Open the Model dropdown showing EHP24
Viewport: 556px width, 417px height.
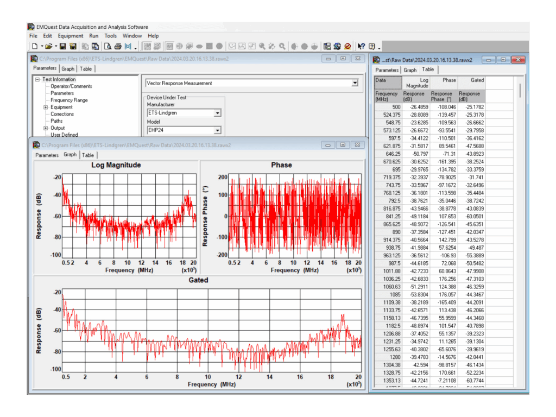[219, 130]
